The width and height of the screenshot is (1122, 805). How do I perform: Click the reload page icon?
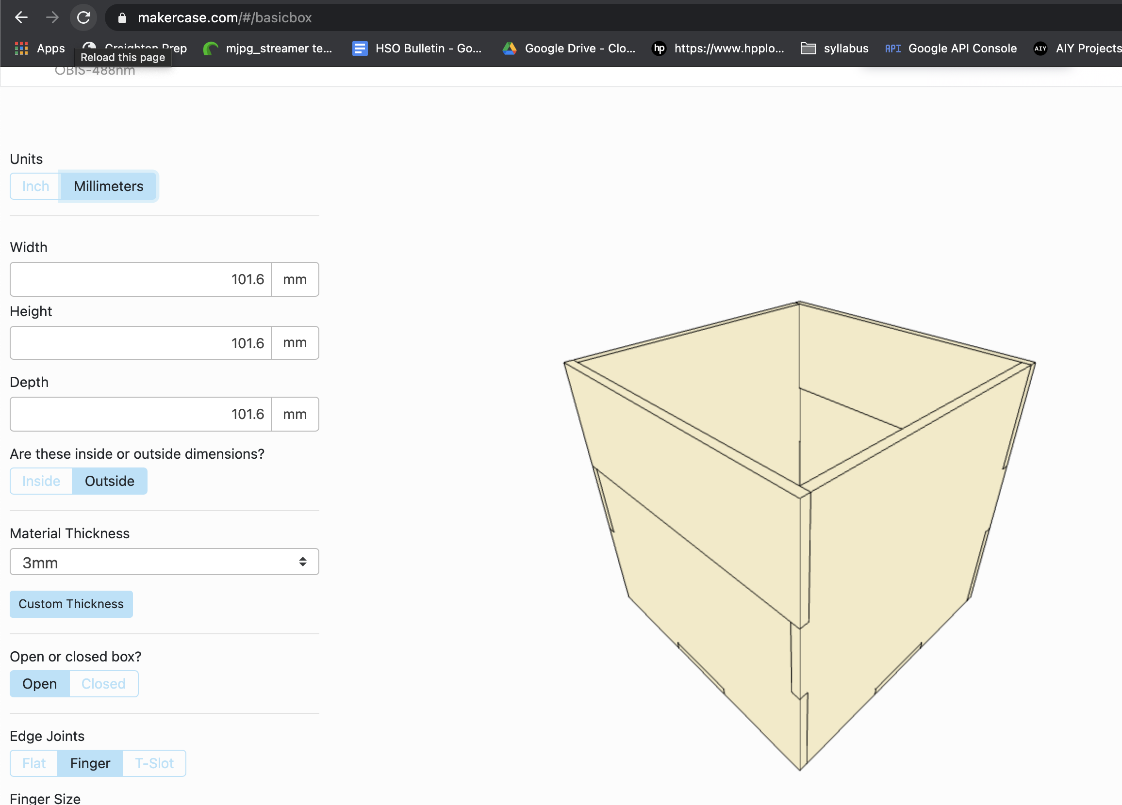[x=83, y=17]
